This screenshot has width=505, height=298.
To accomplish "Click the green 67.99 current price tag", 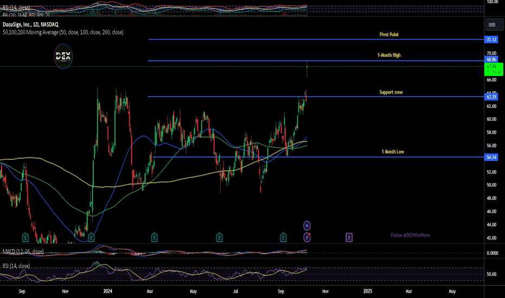I will point(494,69).
